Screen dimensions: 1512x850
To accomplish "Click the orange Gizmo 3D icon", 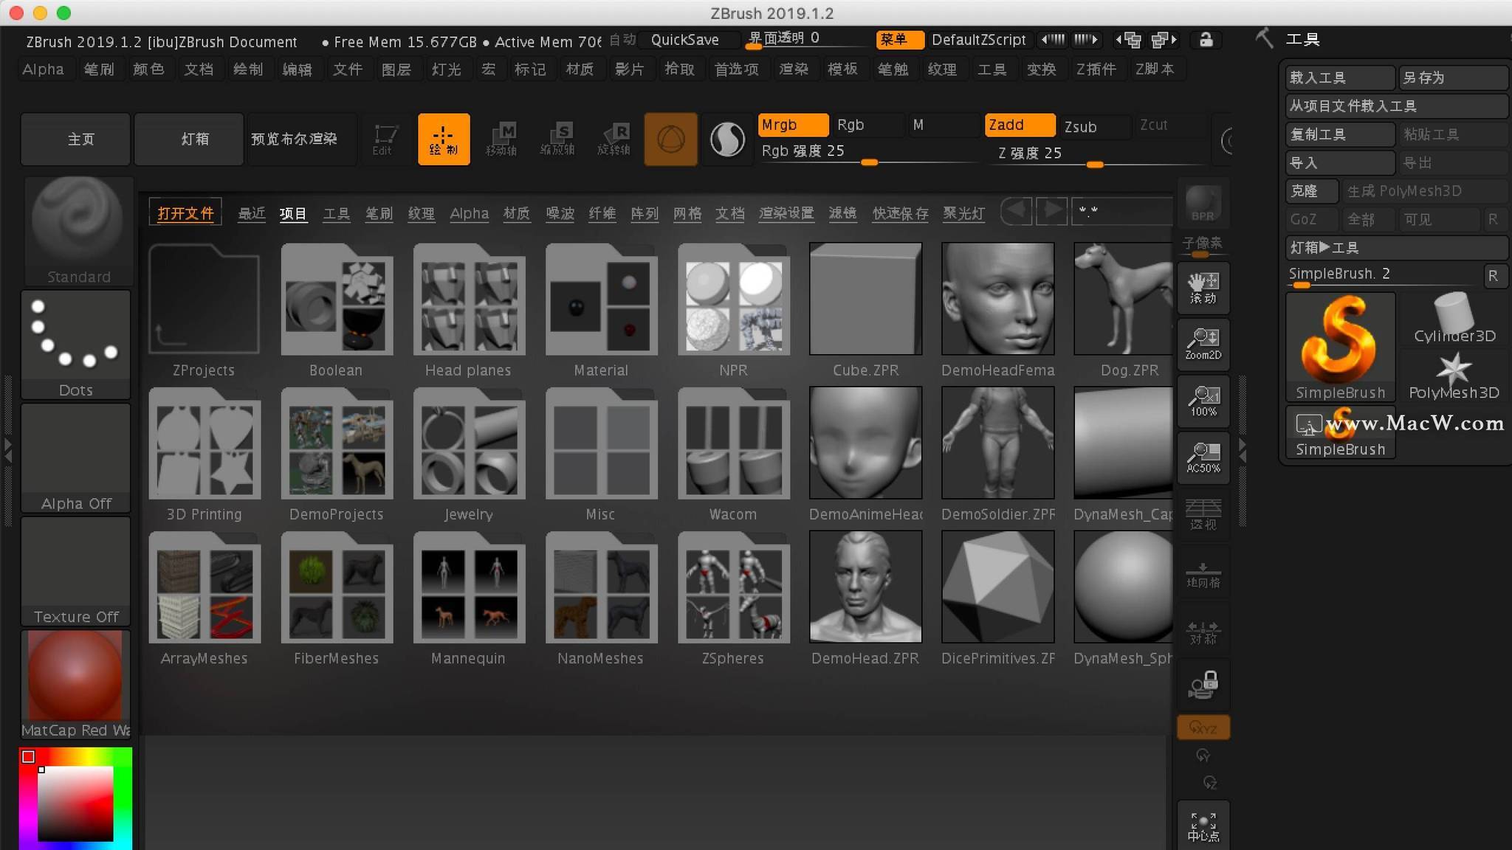I will point(670,139).
